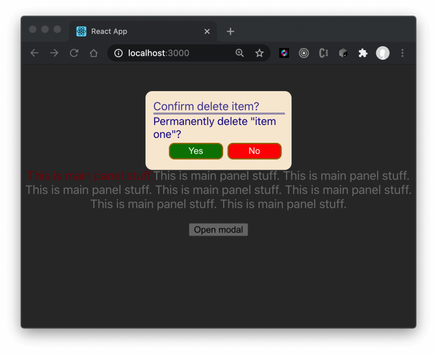The height and width of the screenshot is (354, 437).
Task: Click the "Permanently delete "item one"?" message
Action: click(214, 128)
